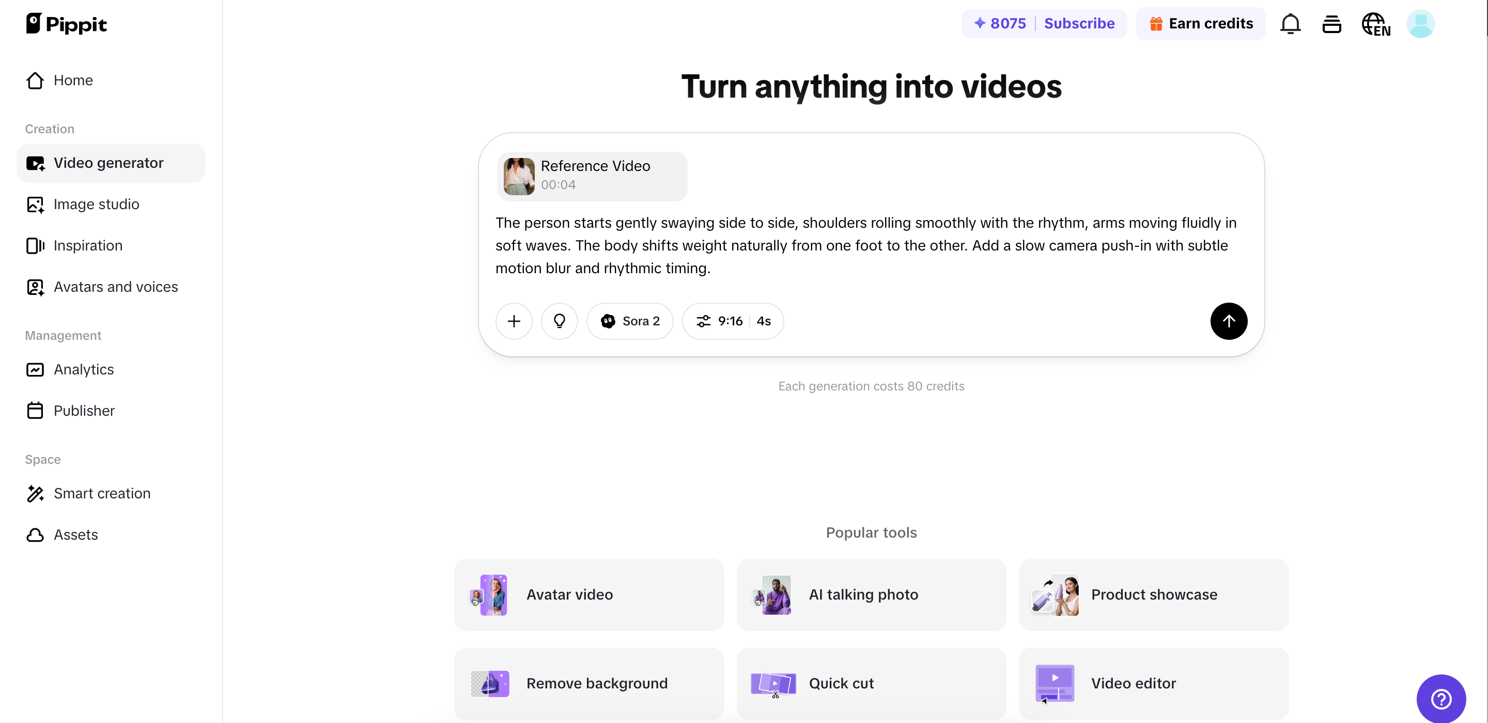Open the Assets library
1488x723 pixels.
75,535
